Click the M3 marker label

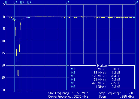click(22, 2)
